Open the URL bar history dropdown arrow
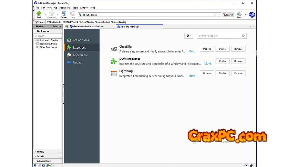The image size is (288, 167). (218, 15)
